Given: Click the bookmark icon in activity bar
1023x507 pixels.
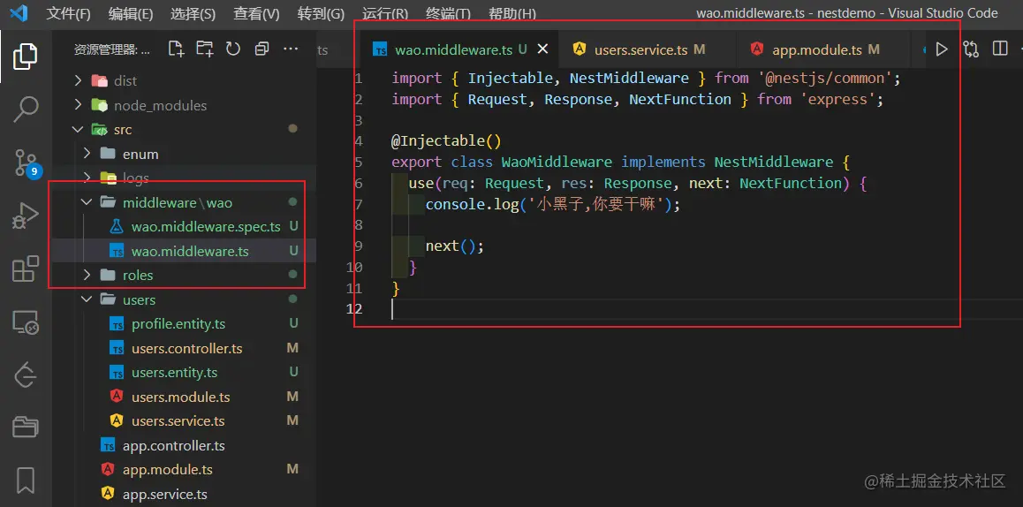Looking at the screenshot, I should [26, 481].
